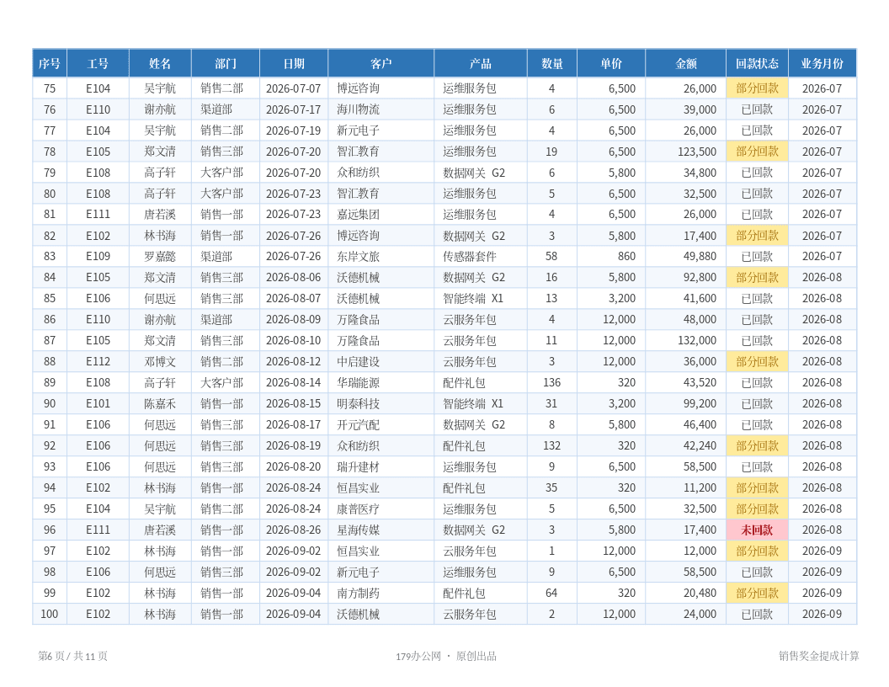889x687 pixels.
Task: Click the customer 开元汽配
Action: [x=359, y=424]
